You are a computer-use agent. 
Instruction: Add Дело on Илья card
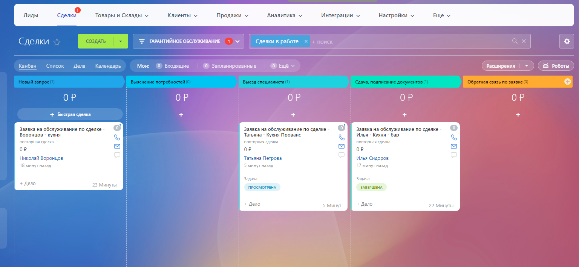coord(365,204)
